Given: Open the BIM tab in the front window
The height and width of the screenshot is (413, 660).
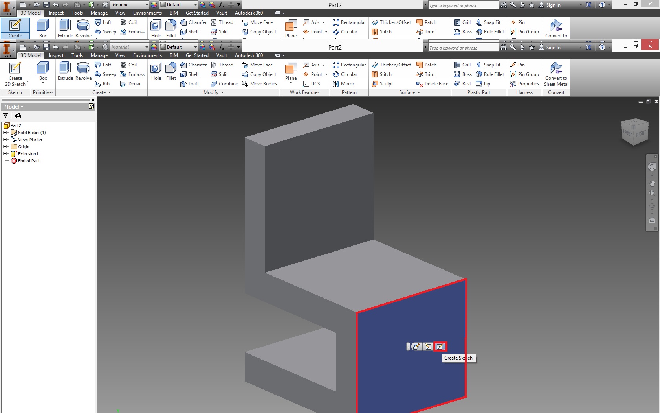Looking at the screenshot, I should click(174, 55).
